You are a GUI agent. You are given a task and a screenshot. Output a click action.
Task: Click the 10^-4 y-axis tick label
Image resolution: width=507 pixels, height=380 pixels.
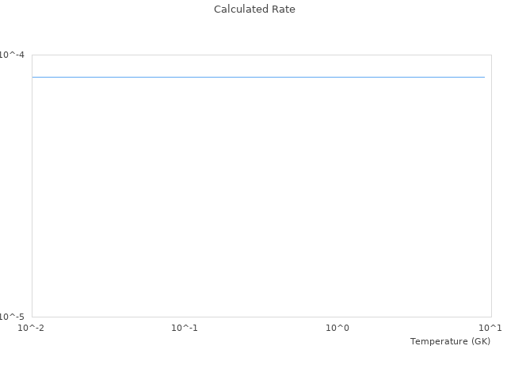[12, 55]
